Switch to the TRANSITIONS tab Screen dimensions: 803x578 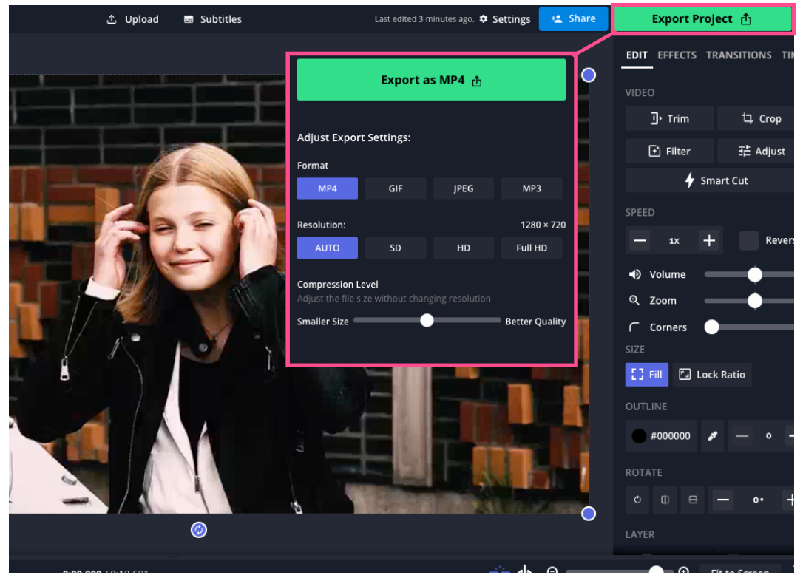tap(738, 55)
